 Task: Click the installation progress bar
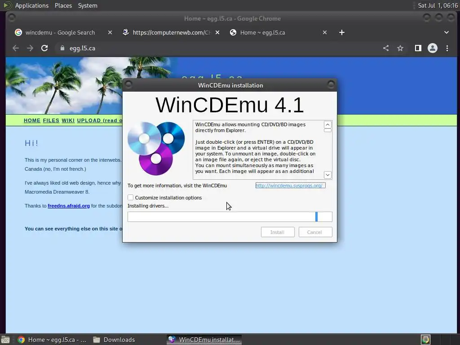230,217
